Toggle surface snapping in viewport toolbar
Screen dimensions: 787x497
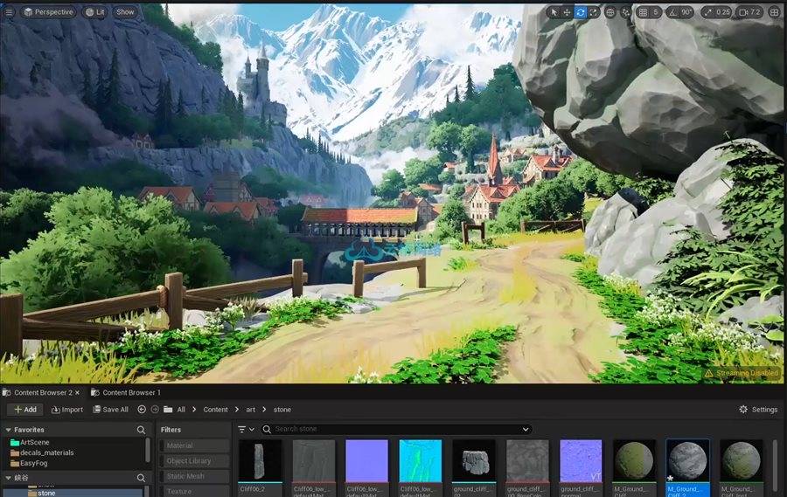625,12
